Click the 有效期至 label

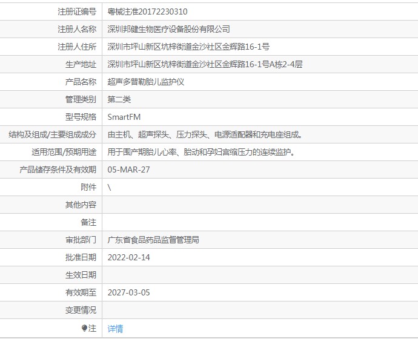pyautogui.click(x=81, y=292)
